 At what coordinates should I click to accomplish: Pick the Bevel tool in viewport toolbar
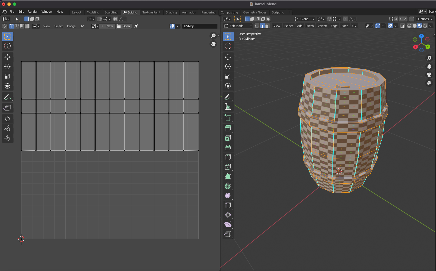228,148
